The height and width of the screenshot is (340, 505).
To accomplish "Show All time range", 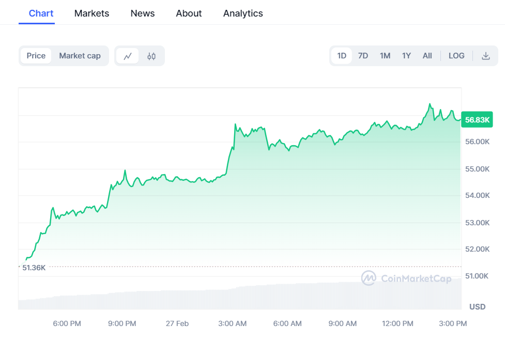I will tap(427, 56).
